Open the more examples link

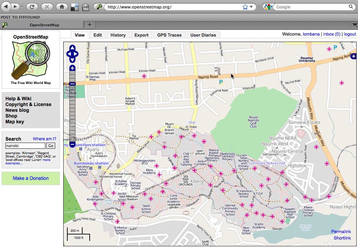click(14, 163)
